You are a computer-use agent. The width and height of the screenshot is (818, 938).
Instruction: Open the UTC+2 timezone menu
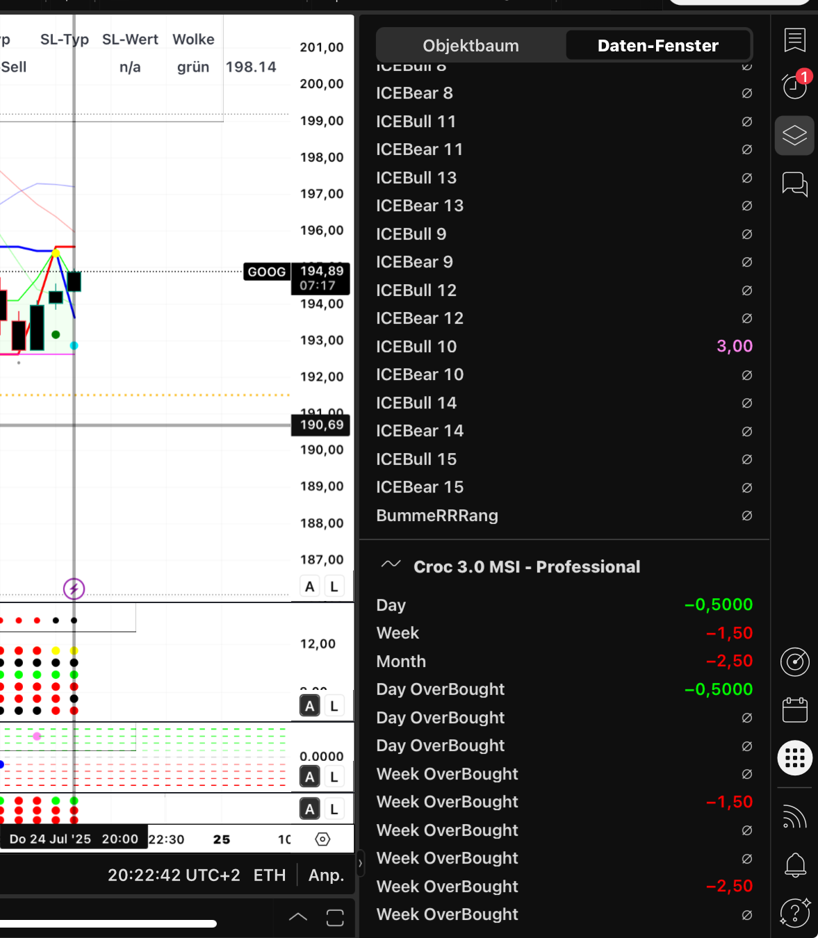pos(174,875)
